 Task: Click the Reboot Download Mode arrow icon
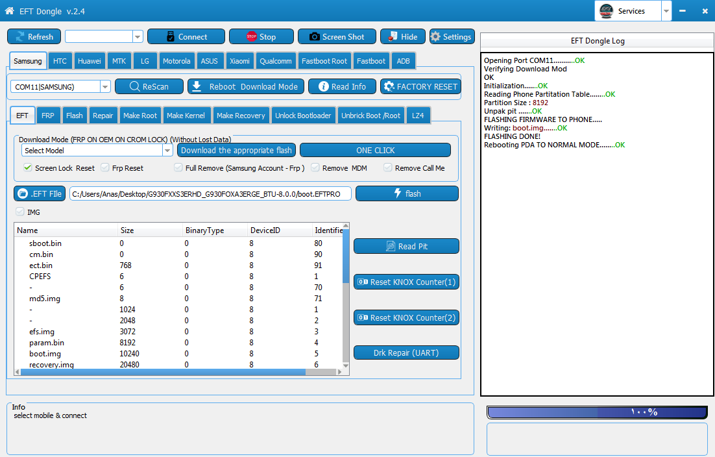click(197, 86)
